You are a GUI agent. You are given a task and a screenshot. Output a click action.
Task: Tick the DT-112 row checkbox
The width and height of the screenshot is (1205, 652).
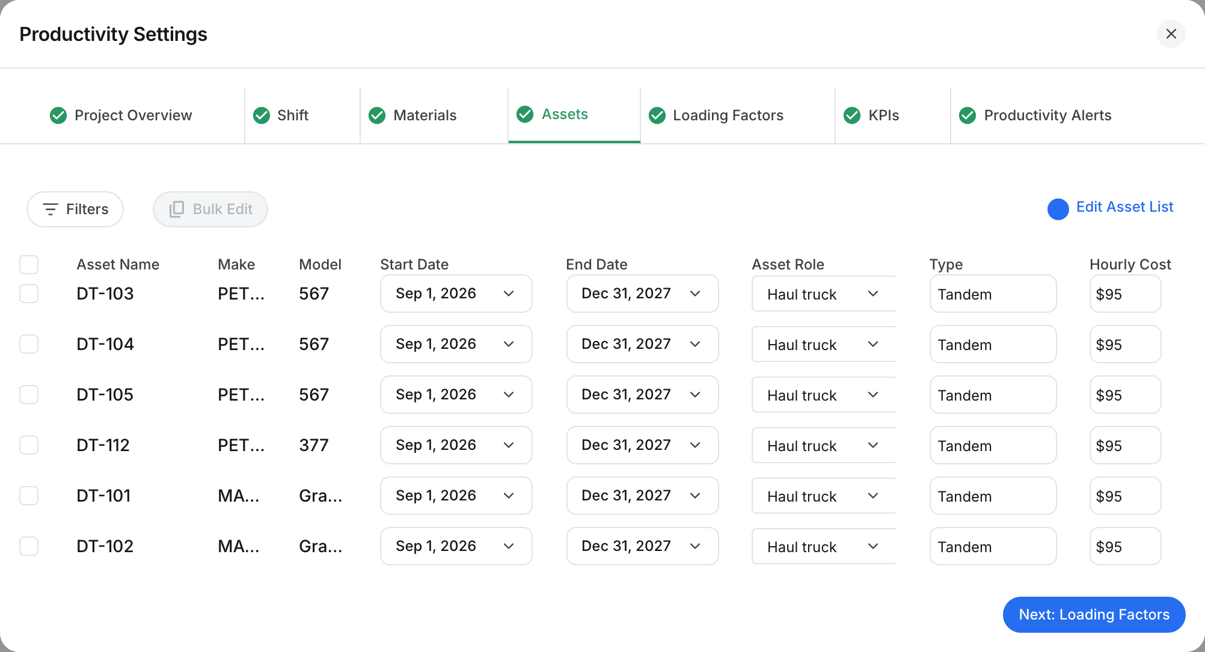[x=29, y=445]
